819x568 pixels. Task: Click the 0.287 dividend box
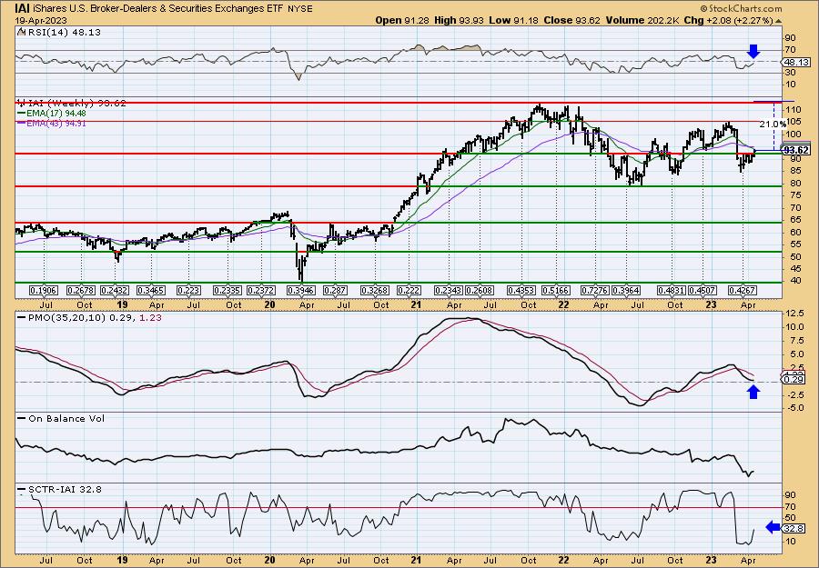click(x=335, y=291)
